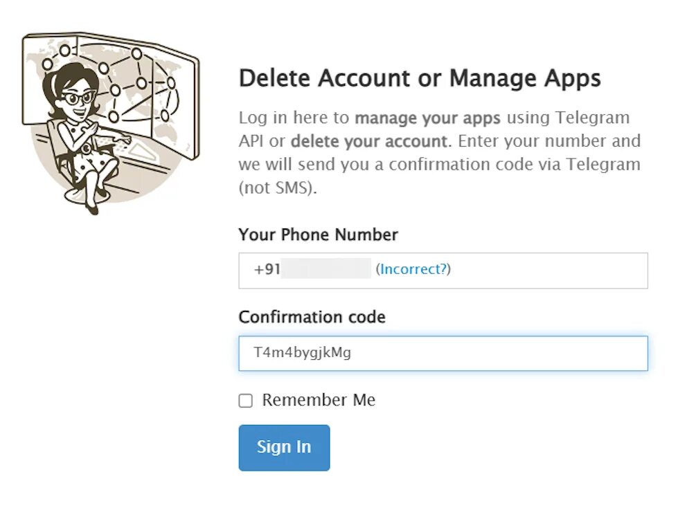
Task: Click the "Your Phone Number" label
Action: tap(318, 235)
